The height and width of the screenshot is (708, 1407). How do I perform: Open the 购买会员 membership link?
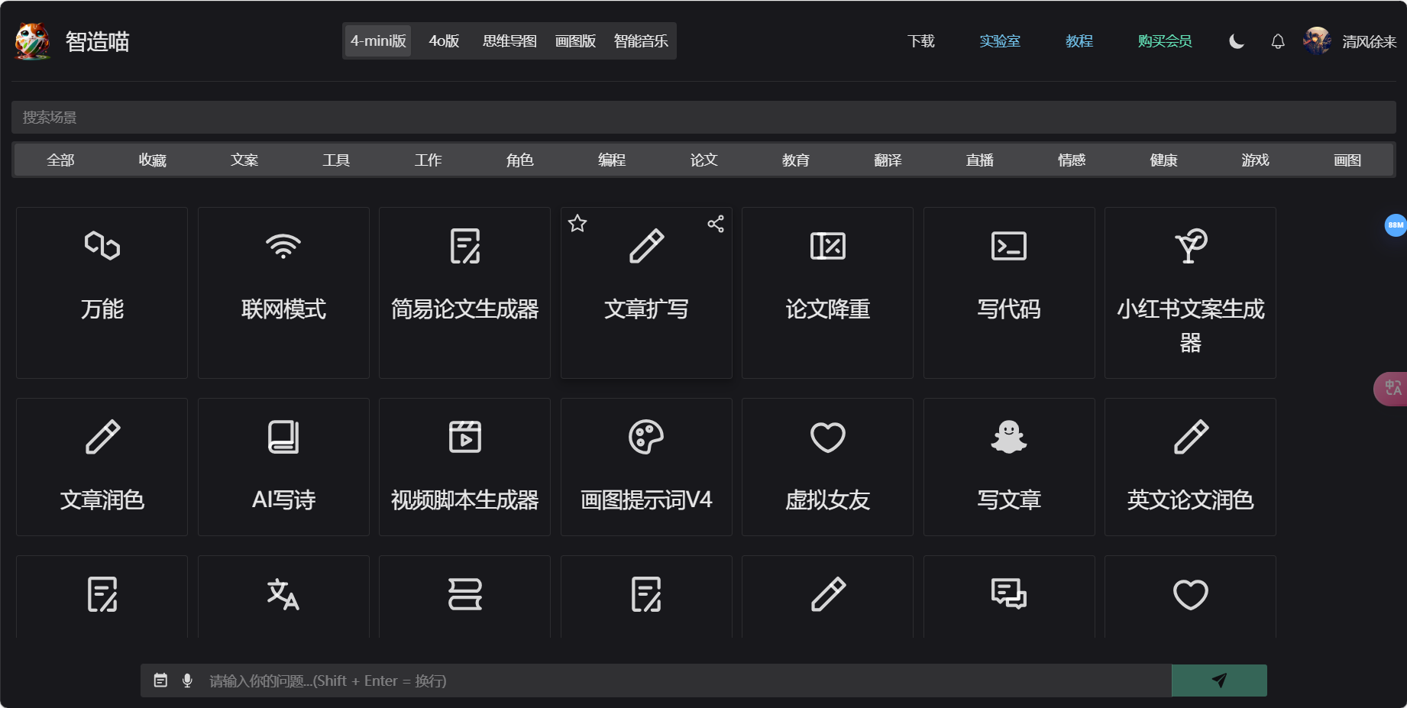tap(1164, 41)
